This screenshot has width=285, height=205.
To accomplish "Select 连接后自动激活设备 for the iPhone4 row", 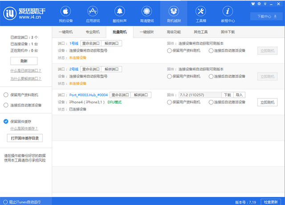I will (211, 102).
